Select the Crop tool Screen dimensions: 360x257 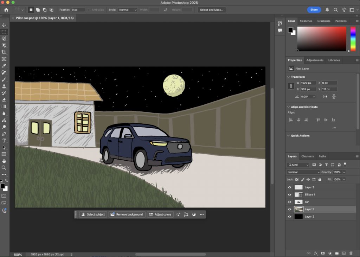(4, 52)
